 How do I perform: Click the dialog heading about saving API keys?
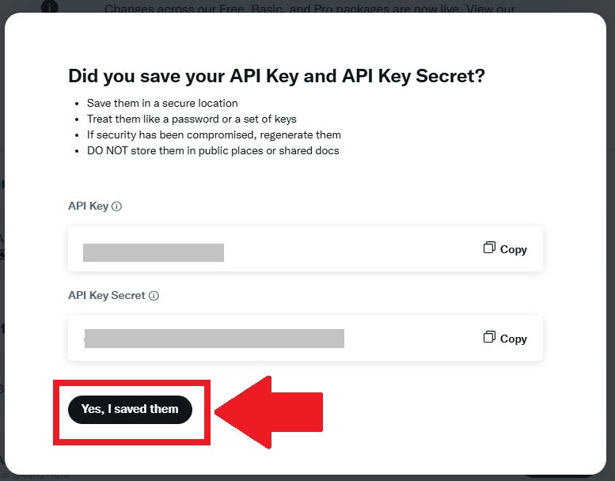[x=276, y=76]
